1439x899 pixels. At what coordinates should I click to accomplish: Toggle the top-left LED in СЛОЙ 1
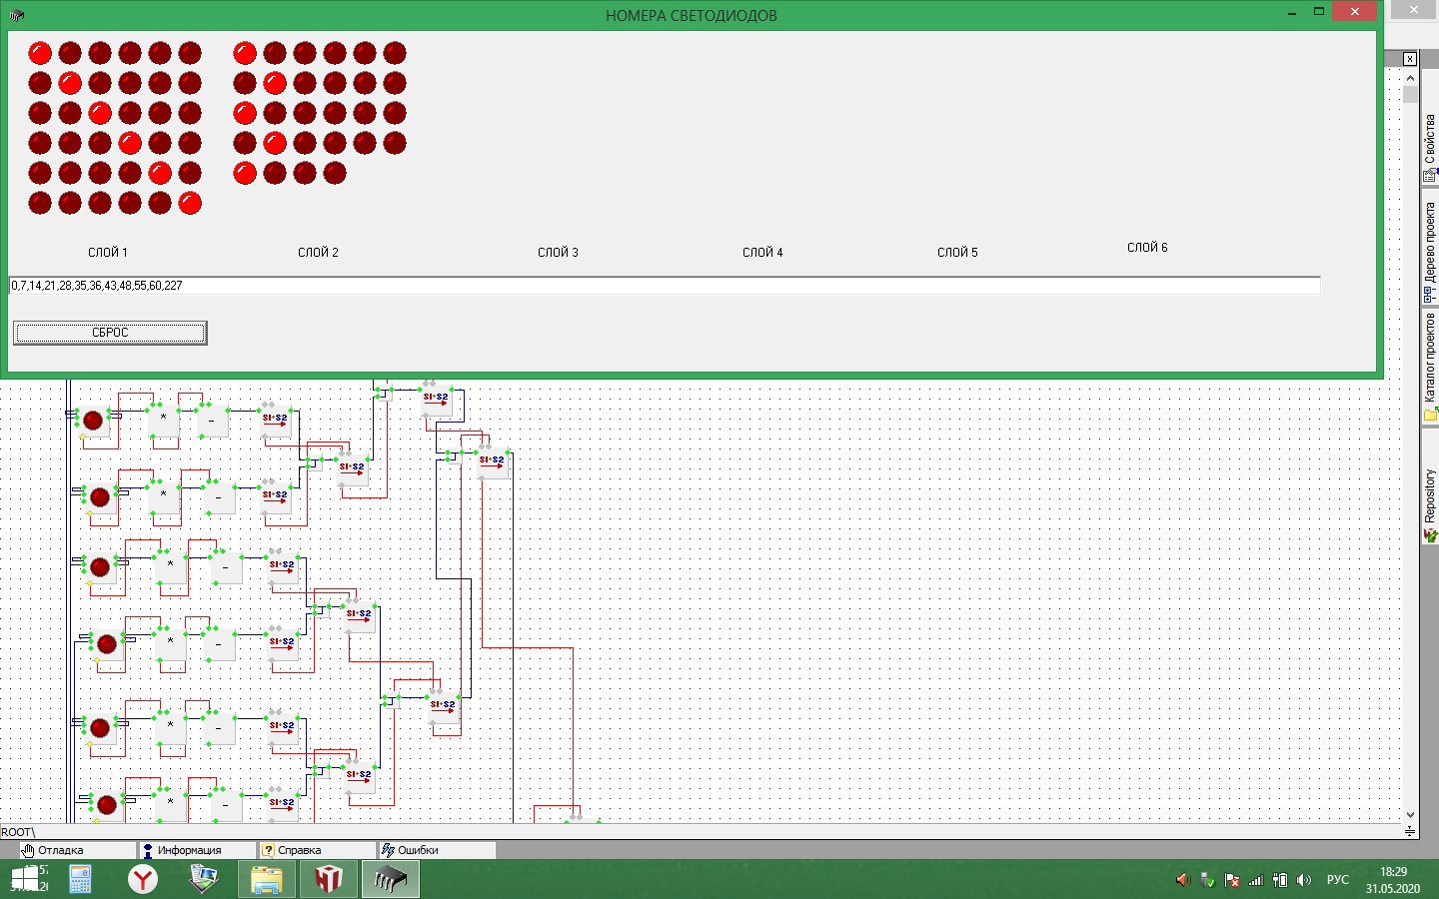(x=40, y=53)
